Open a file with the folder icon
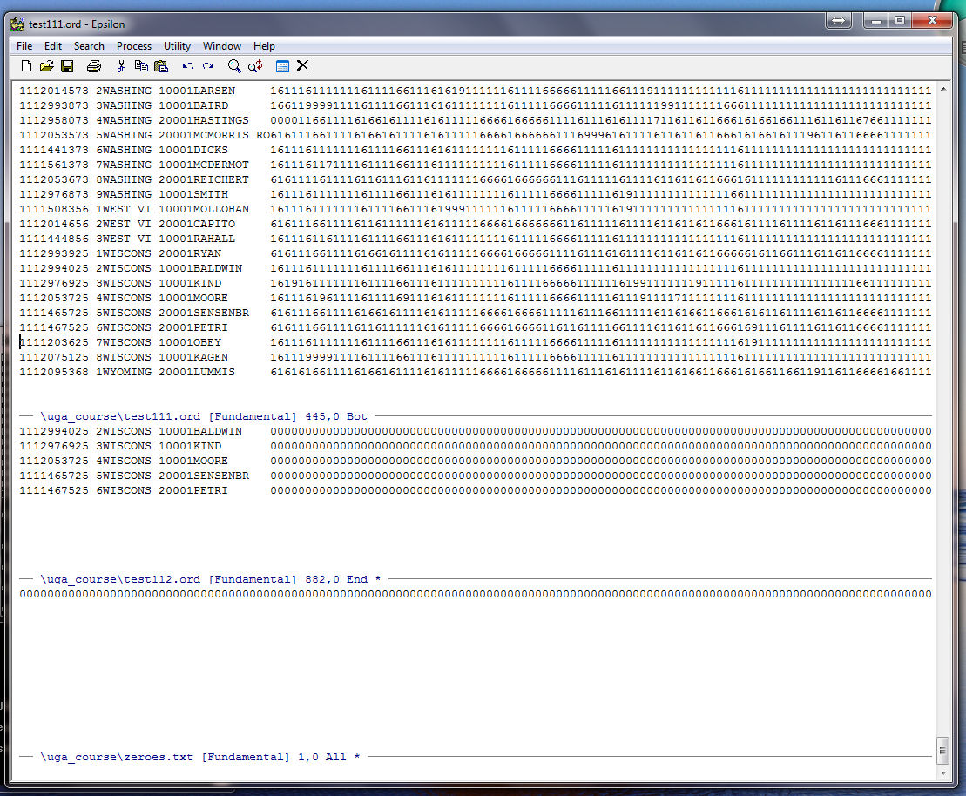This screenshot has width=966, height=796. [x=47, y=66]
